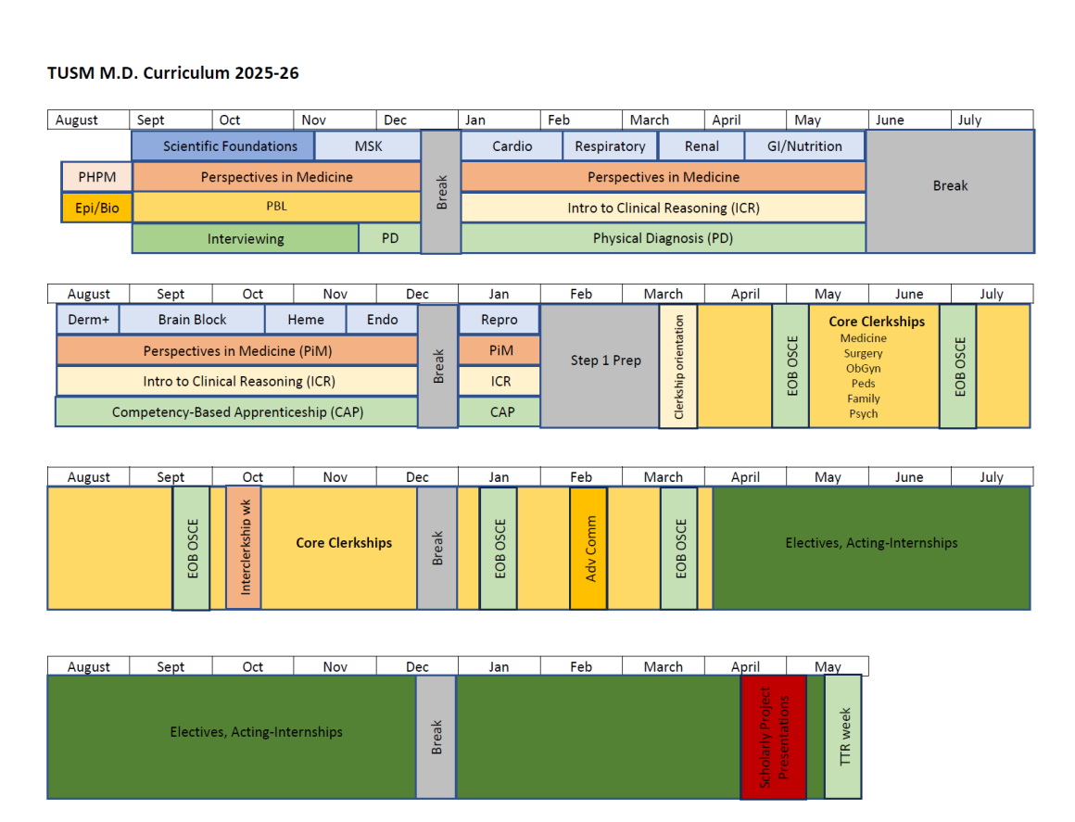Select the 'Heme' block
The width and height of the screenshot is (1075, 822).
[x=306, y=320]
